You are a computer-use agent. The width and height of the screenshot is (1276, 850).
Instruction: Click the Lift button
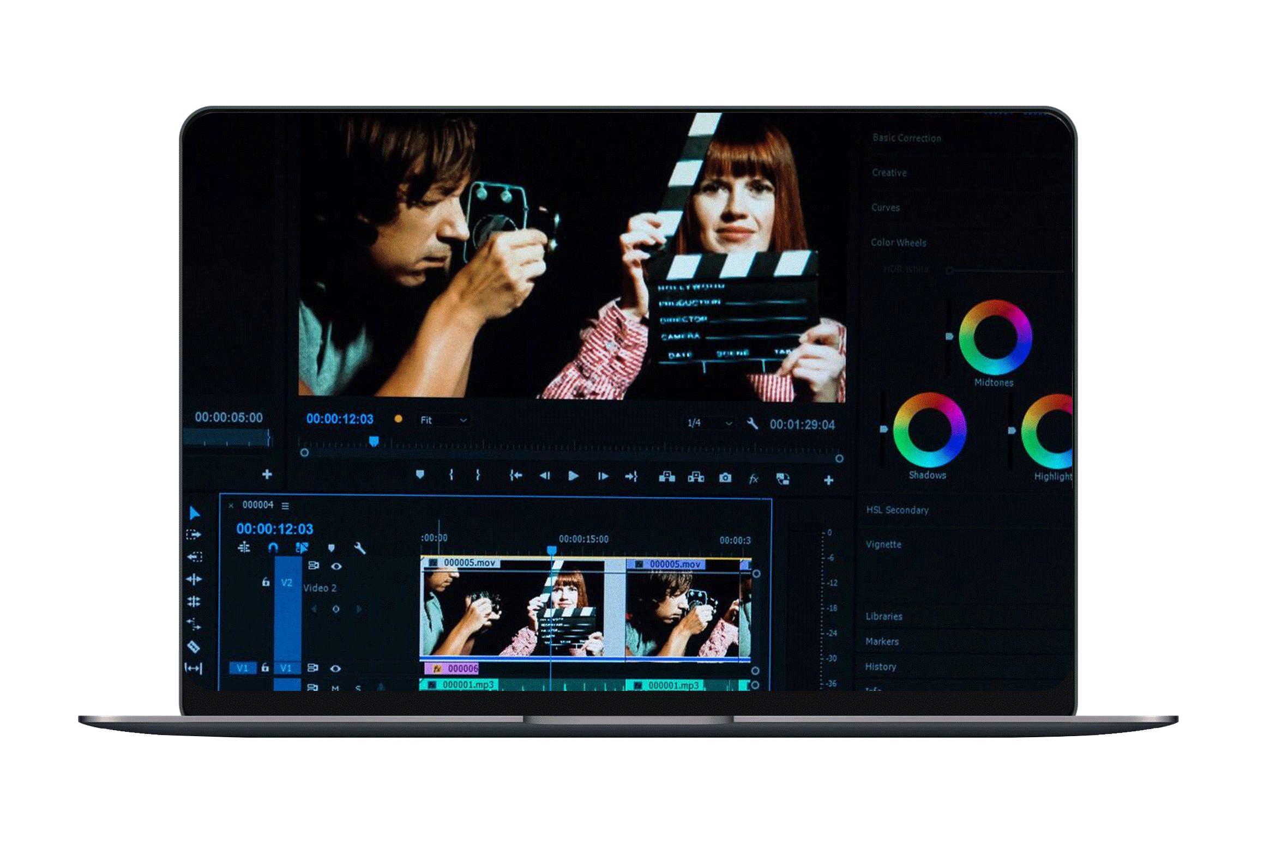pyautogui.click(x=666, y=478)
